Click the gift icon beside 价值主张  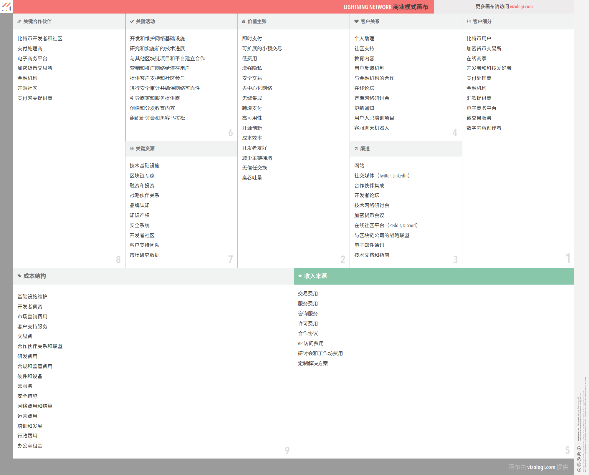click(244, 21)
